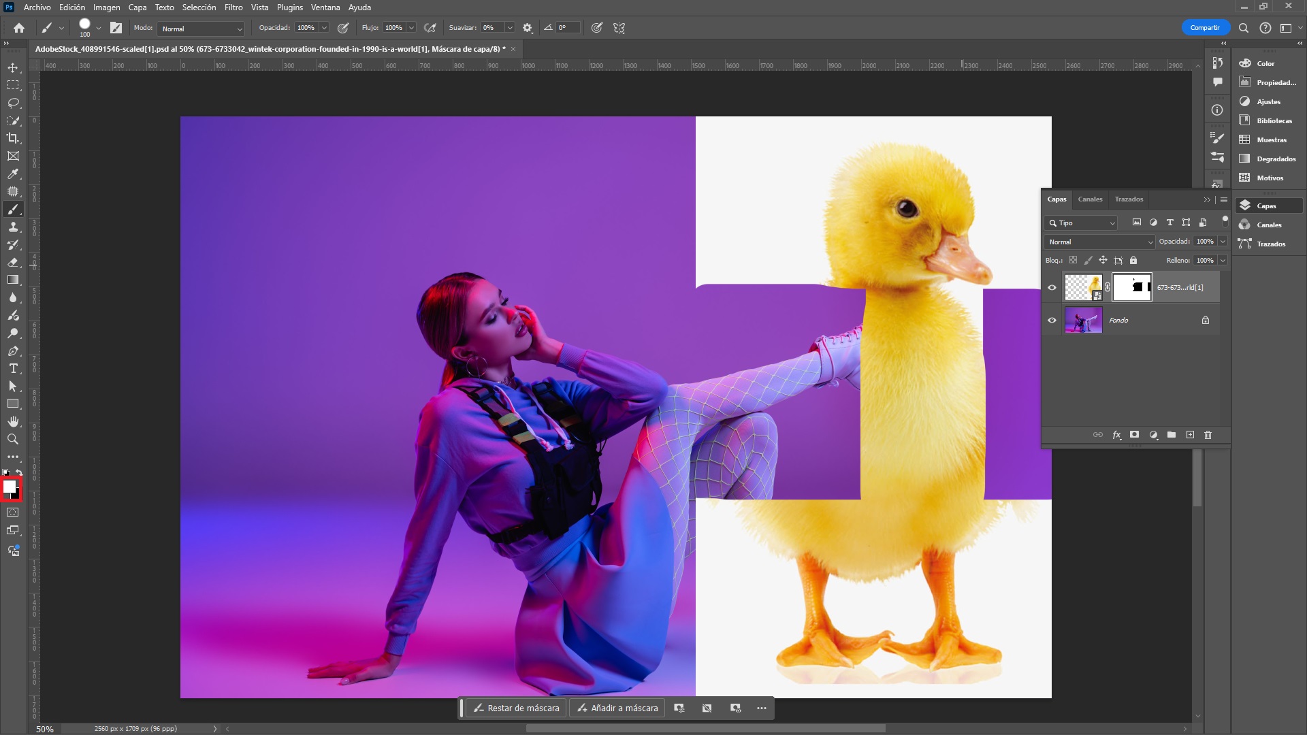This screenshot has width=1307, height=735.
Task: Select the Horizontal Type tool
Action: point(13,368)
